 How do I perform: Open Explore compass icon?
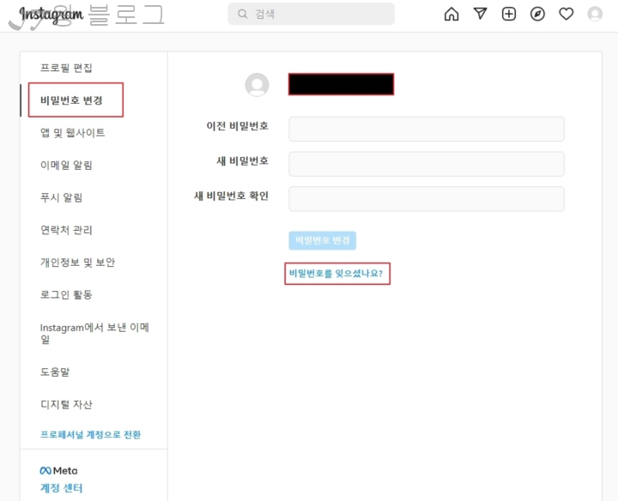pyautogui.click(x=537, y=15)
